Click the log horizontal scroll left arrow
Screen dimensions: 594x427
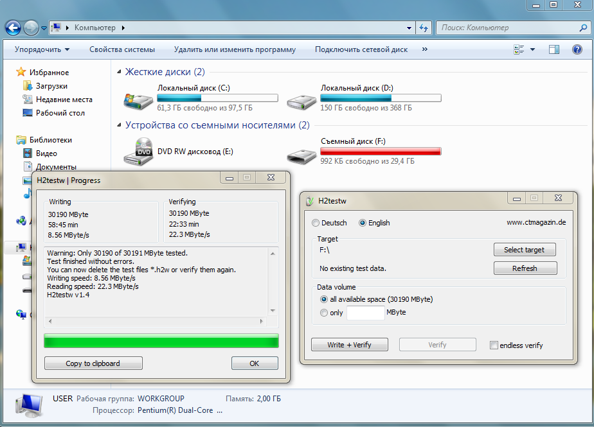(50, 322)
